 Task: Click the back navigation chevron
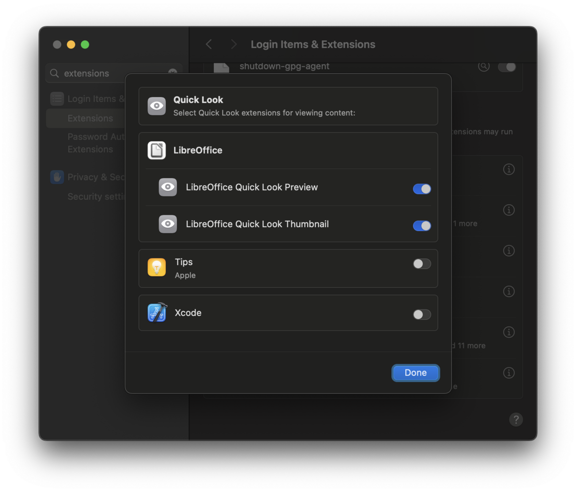point(209,44)
